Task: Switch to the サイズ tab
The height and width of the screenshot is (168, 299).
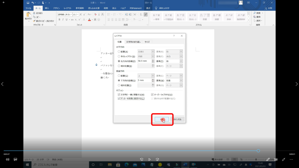Action: pos(147,42)
